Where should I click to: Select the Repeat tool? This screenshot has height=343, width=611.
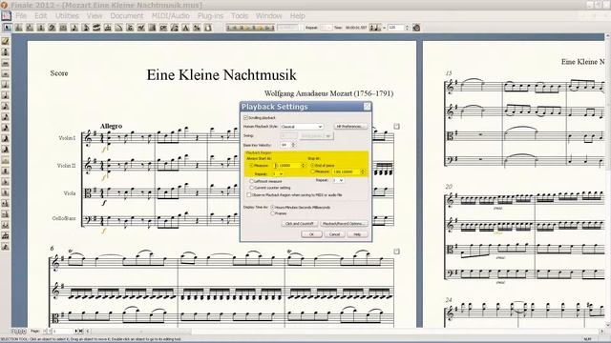pos(153,28)
